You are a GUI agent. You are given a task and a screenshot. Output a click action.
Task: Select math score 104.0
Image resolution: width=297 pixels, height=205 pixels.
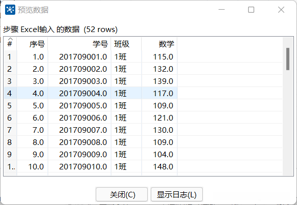[159, 154]
